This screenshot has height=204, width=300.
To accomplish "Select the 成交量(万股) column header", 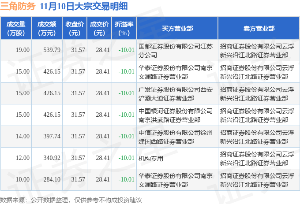I will point(16,29).
